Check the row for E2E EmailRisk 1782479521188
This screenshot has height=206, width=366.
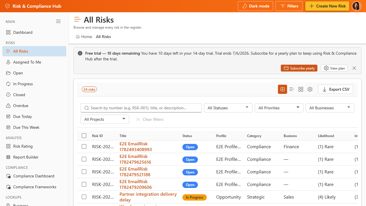(x=84, y=172)
